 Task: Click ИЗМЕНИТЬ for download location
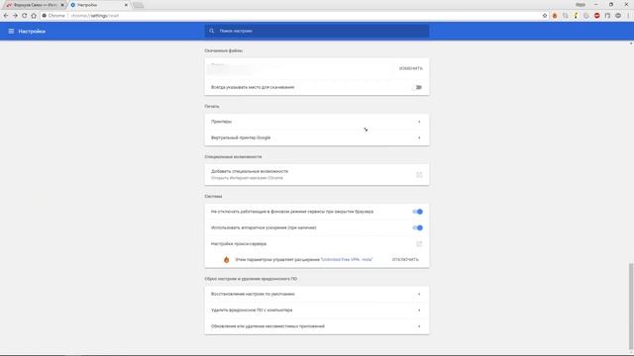tap(411, 68)
